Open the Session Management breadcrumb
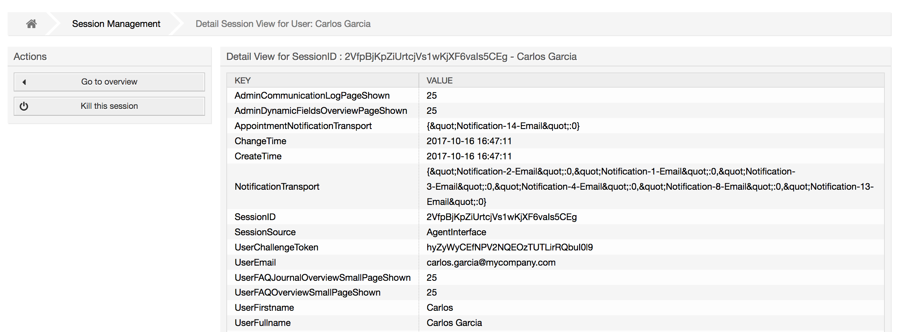Viewport: 900px width, 332px height. point(116,24)
